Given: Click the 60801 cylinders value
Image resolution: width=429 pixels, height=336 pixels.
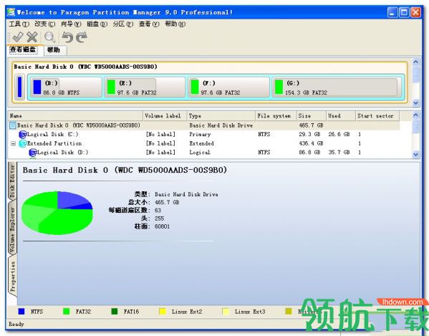Looking at the screenshot, I should (x=162, y=226).
